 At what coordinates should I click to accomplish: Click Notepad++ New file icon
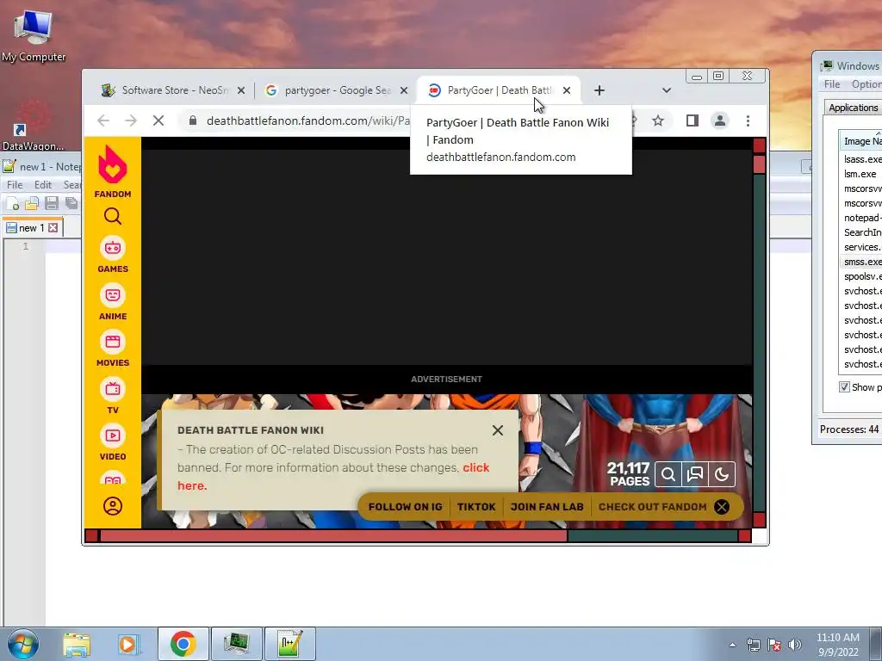tap(12, 203)
